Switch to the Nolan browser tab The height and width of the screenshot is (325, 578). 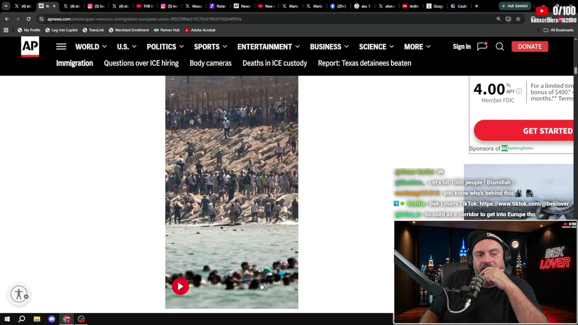point(218,6)
